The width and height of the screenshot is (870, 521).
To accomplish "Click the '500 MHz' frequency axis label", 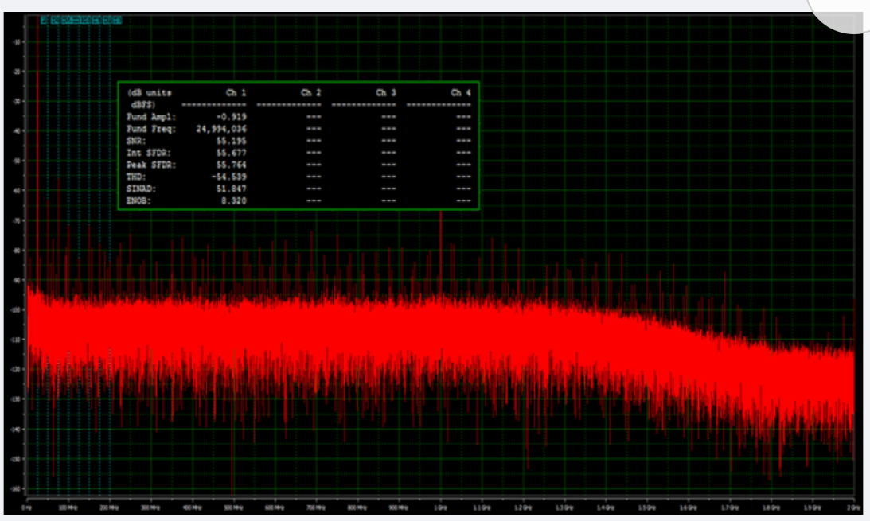I will (233, 507).
